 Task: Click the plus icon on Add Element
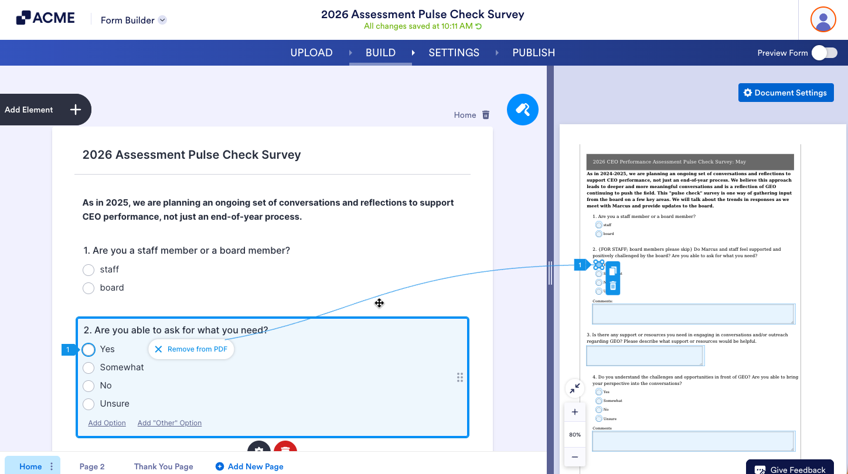coord(76,110)
